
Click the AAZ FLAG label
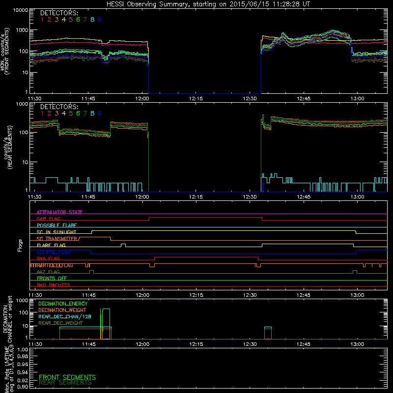coord(48,272)
